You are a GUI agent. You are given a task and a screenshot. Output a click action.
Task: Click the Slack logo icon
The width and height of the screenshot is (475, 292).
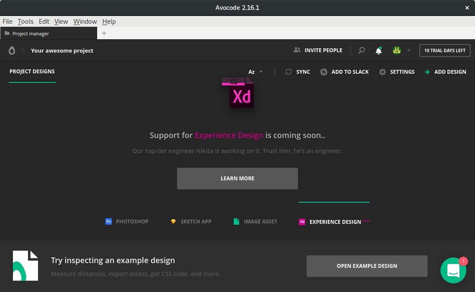(324, 72)
